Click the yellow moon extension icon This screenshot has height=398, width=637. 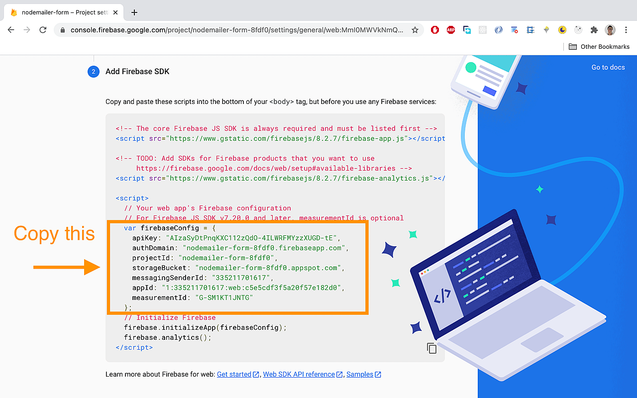click(562, 30)
